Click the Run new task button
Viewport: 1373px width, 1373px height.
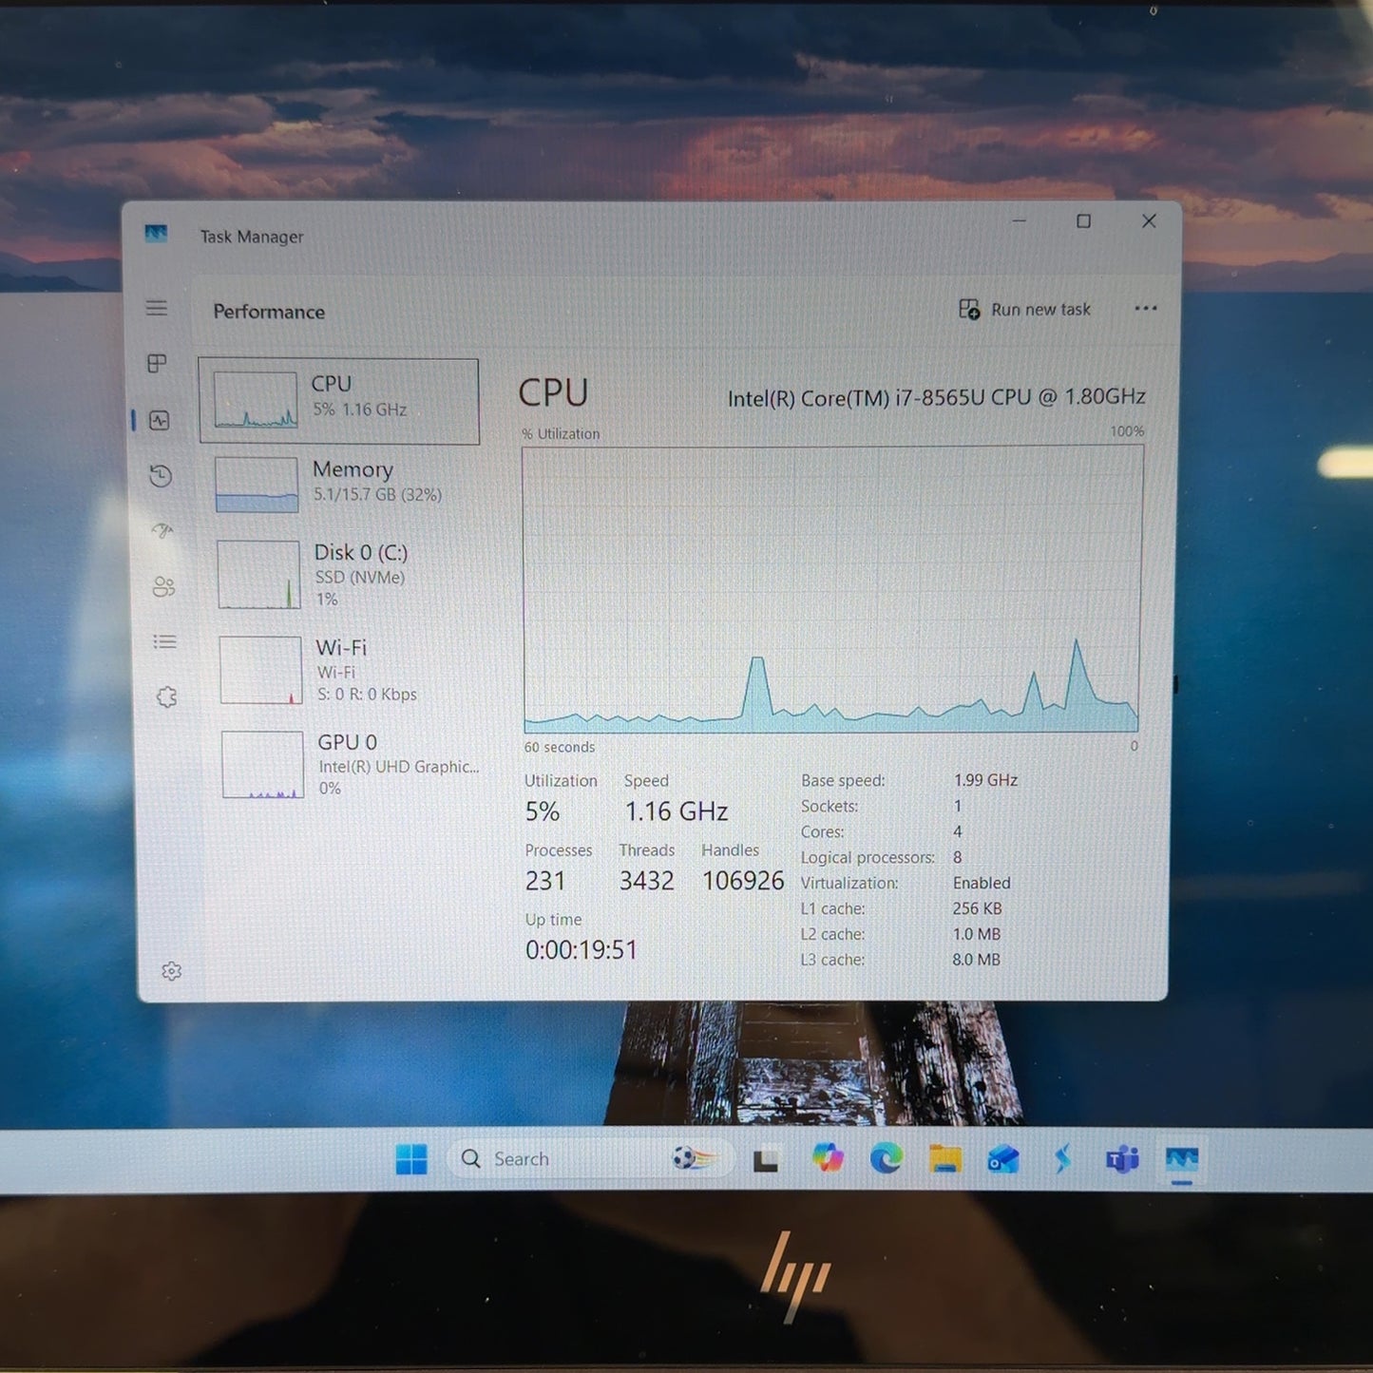click(1024, 310)
